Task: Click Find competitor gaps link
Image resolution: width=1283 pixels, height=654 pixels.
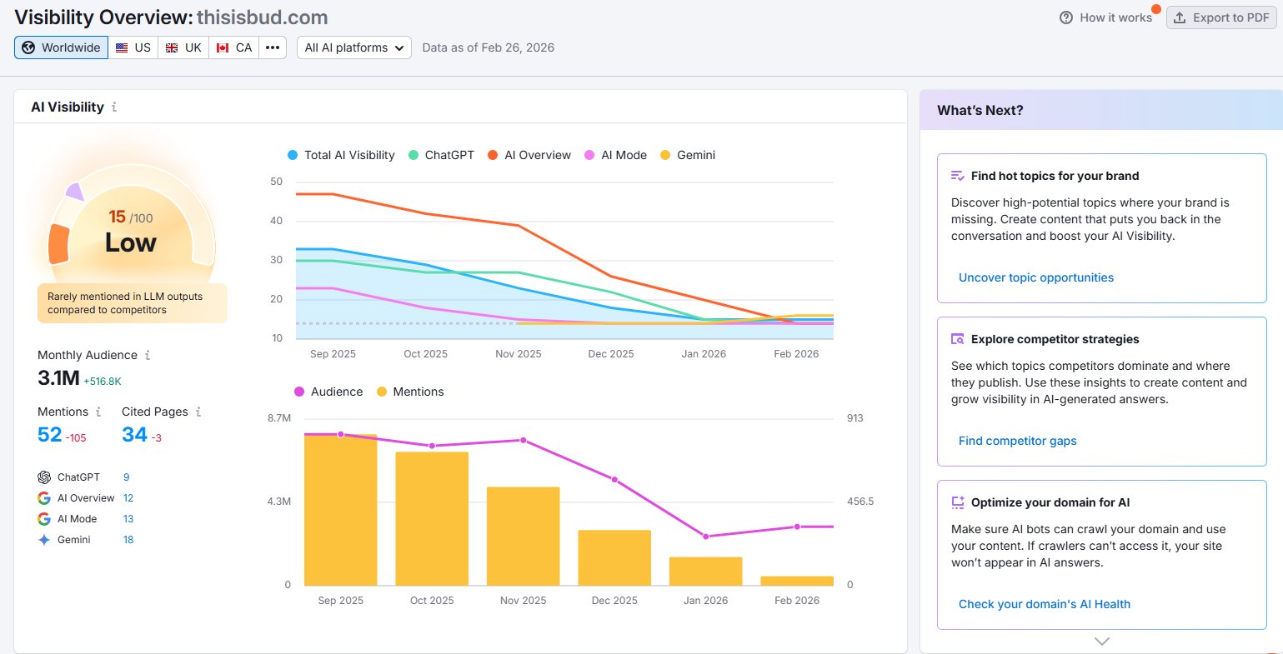Action: (x=1018, y=441)
